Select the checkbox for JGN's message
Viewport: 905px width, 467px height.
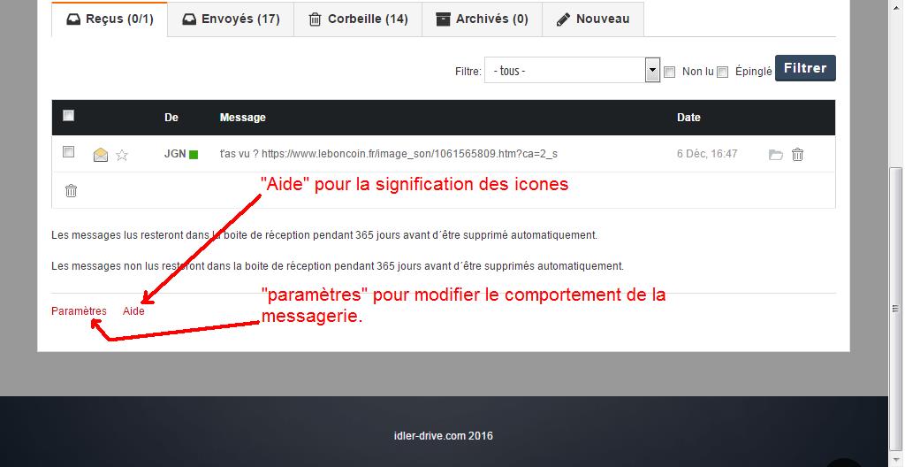69,152
